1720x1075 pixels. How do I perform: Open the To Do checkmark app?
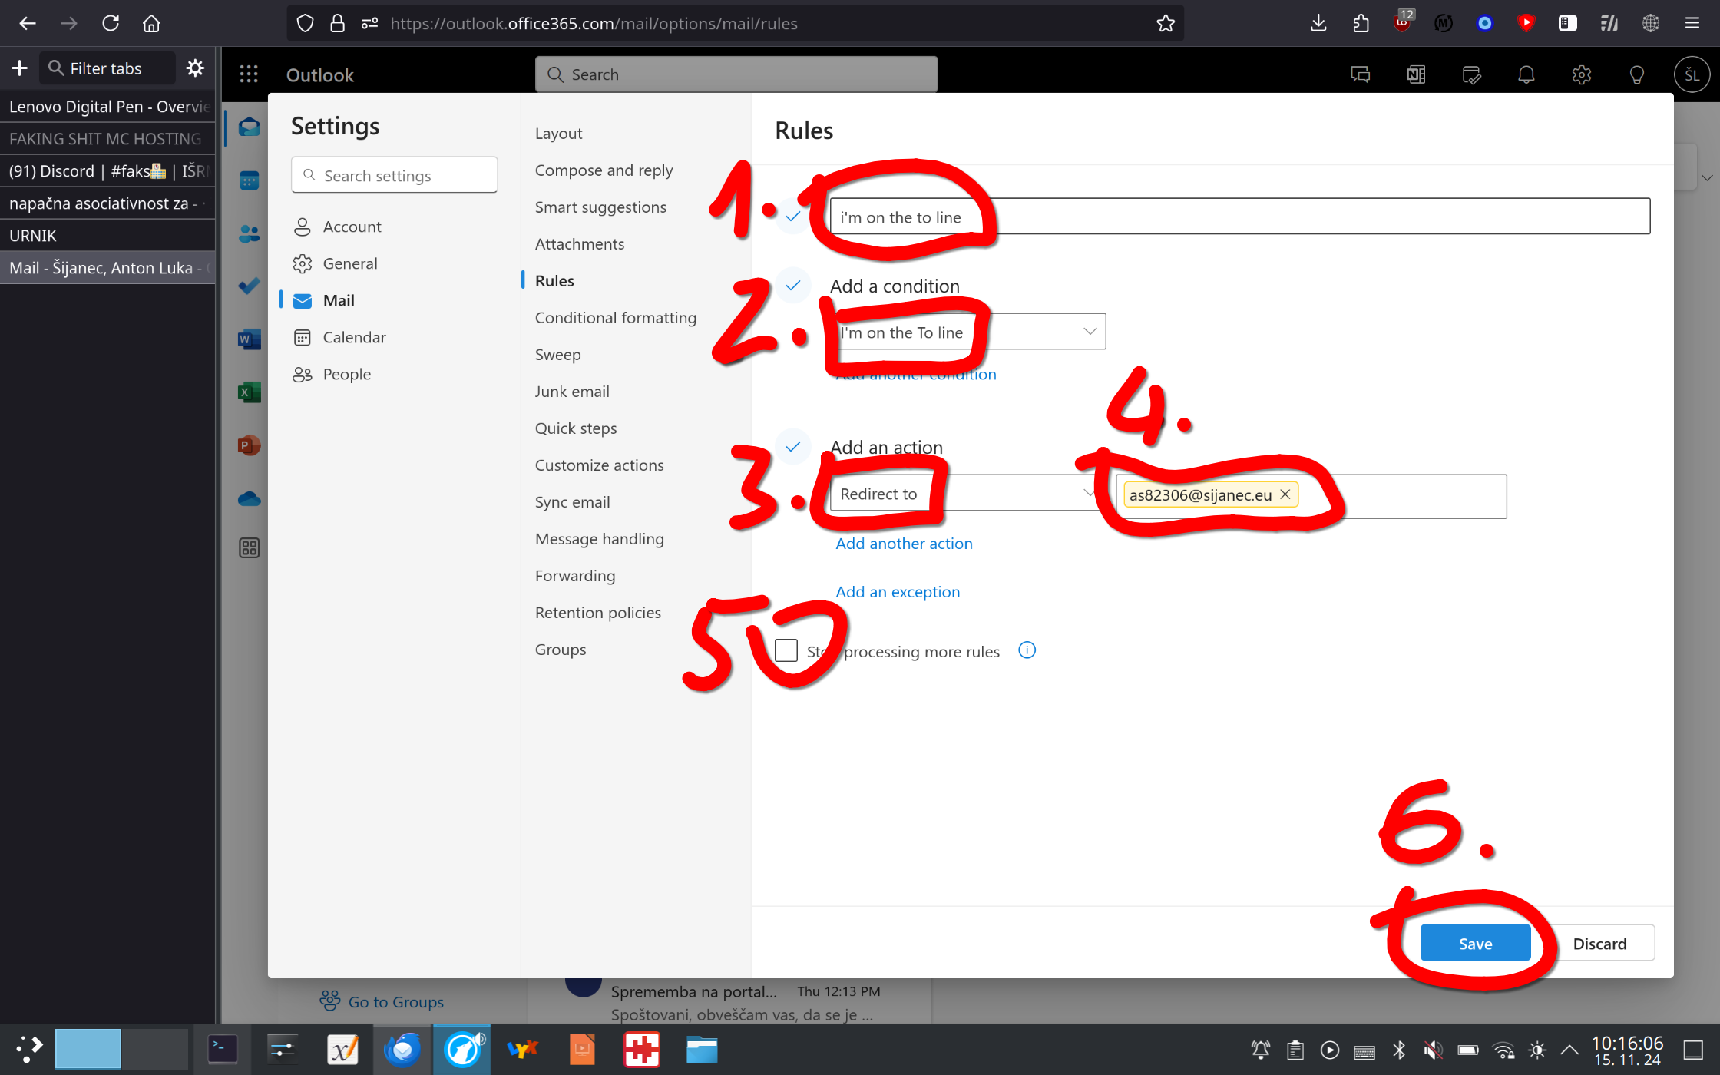(x=249, y=286)
